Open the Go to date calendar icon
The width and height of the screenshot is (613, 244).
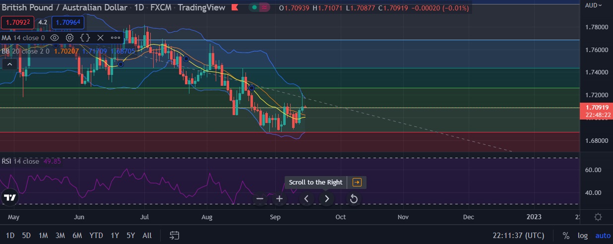(x=174, y=235)
